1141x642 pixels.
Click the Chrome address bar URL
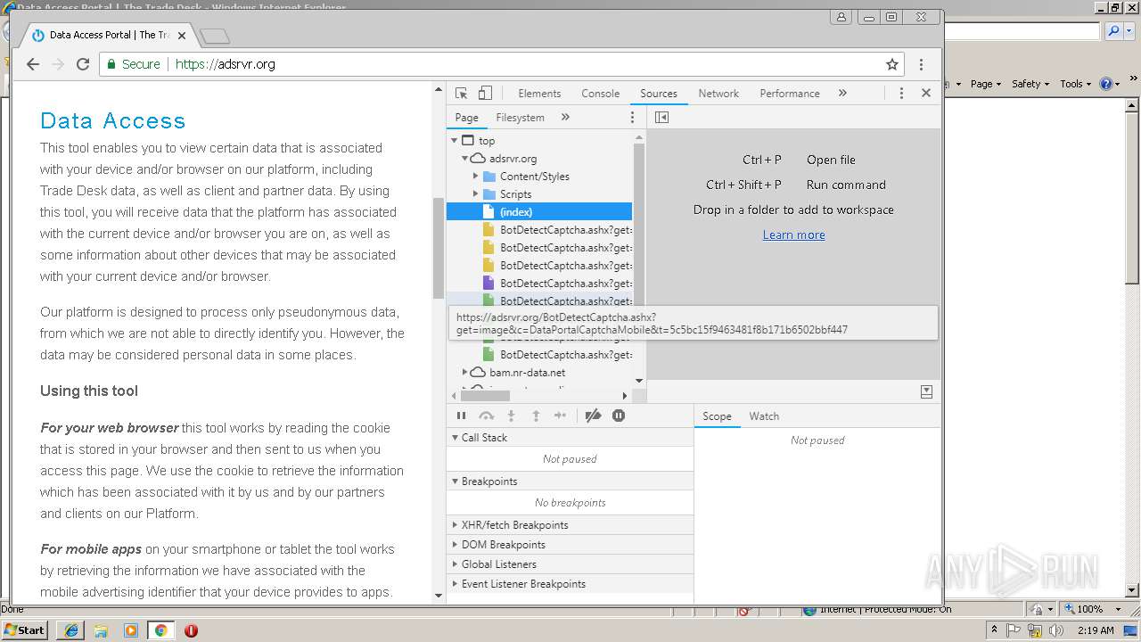[226, 64]
